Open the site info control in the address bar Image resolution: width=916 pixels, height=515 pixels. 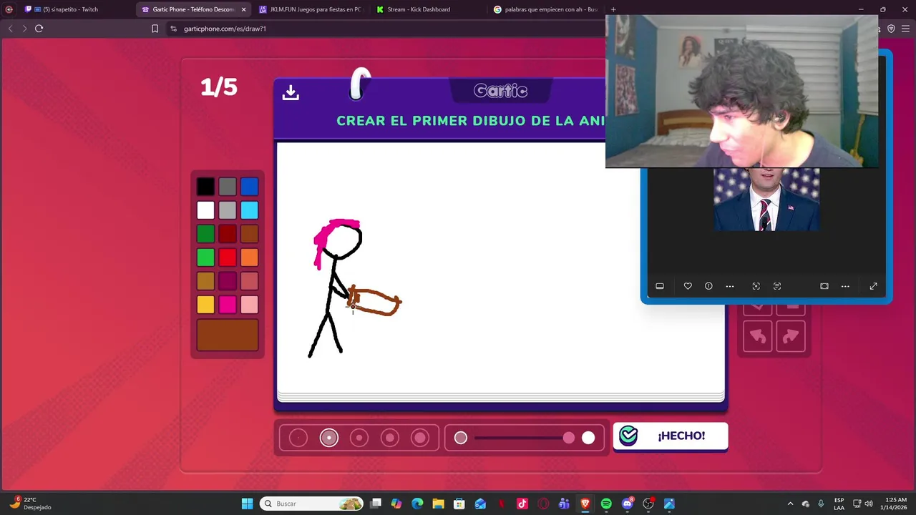coord(173,29)
